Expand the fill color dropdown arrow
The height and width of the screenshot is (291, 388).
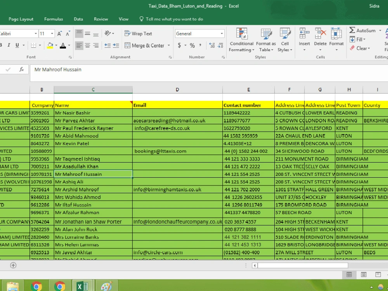[56, 45]
